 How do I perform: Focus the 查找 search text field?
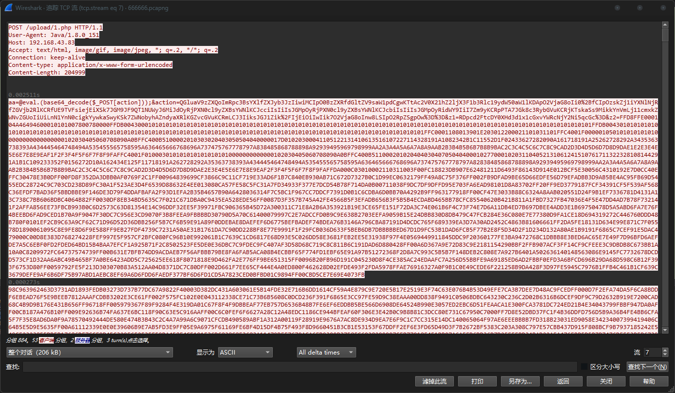click(299, 367)
